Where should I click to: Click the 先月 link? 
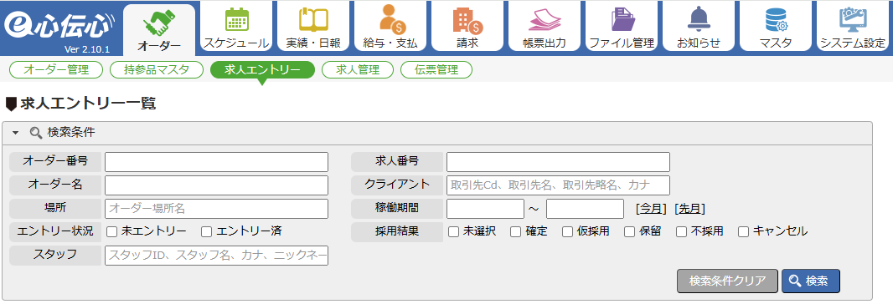point(689,209)
